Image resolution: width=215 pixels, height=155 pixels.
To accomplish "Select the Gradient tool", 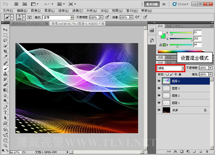I will pyautogui.click(x=5, y=90).
